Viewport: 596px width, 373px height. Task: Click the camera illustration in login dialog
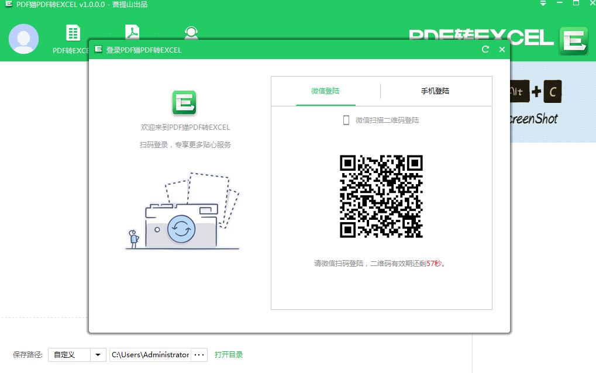[x=182, y=211]
